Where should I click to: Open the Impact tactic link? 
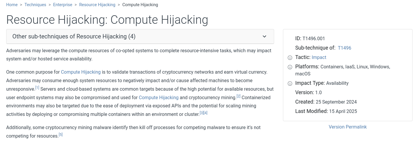(x=319, y=58)
